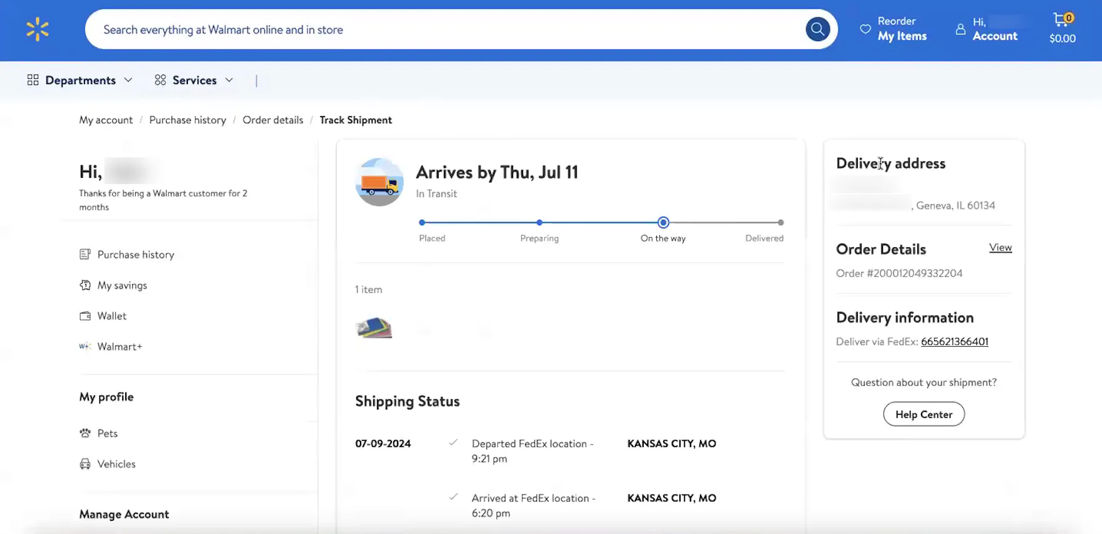Viewport: 1102px width, 534px height.
Task: Open Purchase history in sidebar
Action: 136,254
